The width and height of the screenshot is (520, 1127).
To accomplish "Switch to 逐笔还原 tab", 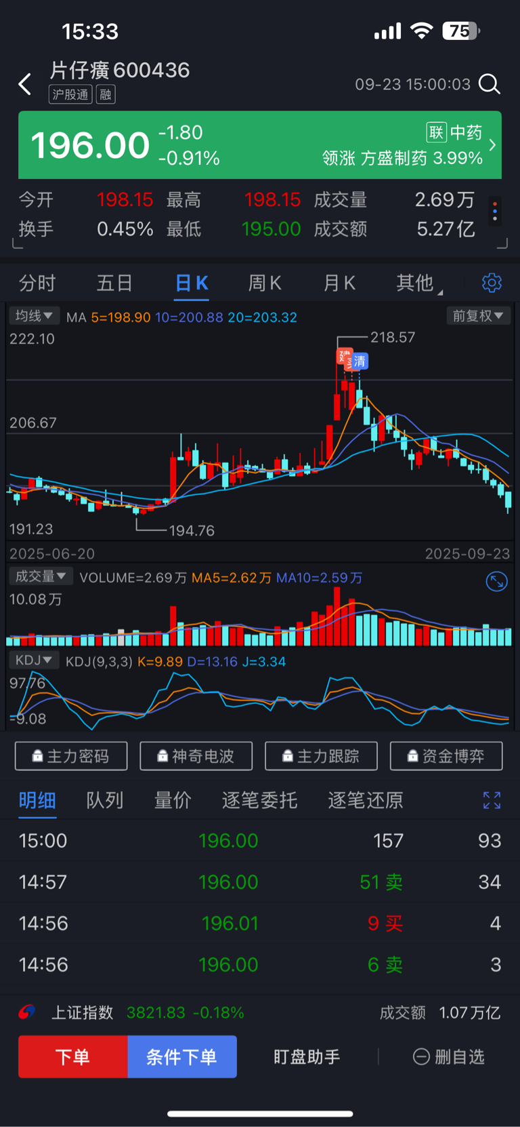I will (366, 800).
